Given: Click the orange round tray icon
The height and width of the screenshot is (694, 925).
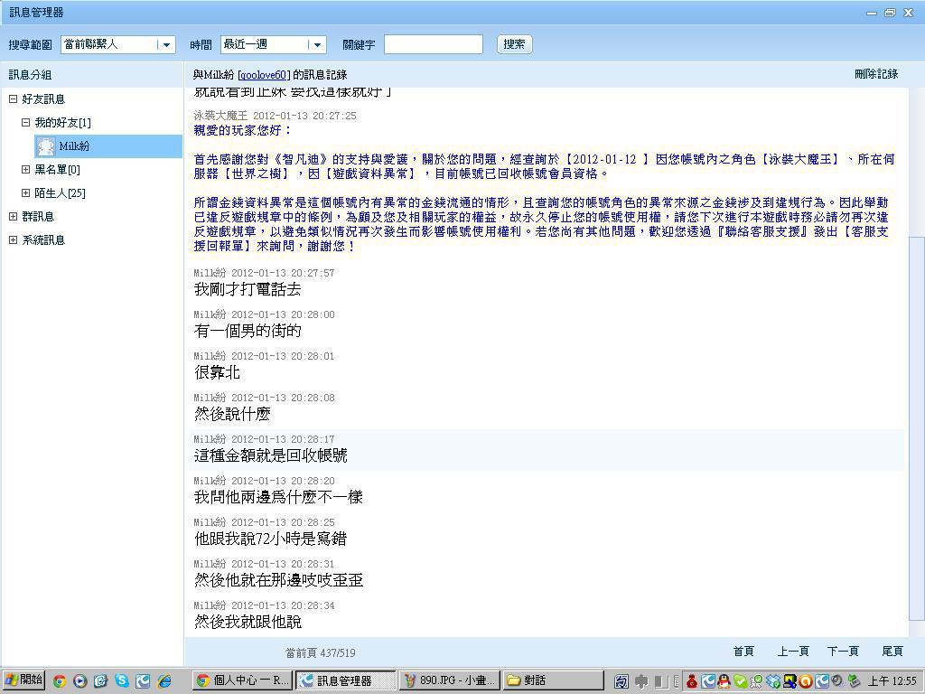Looking at the screenshot, I should click(805, 681).
